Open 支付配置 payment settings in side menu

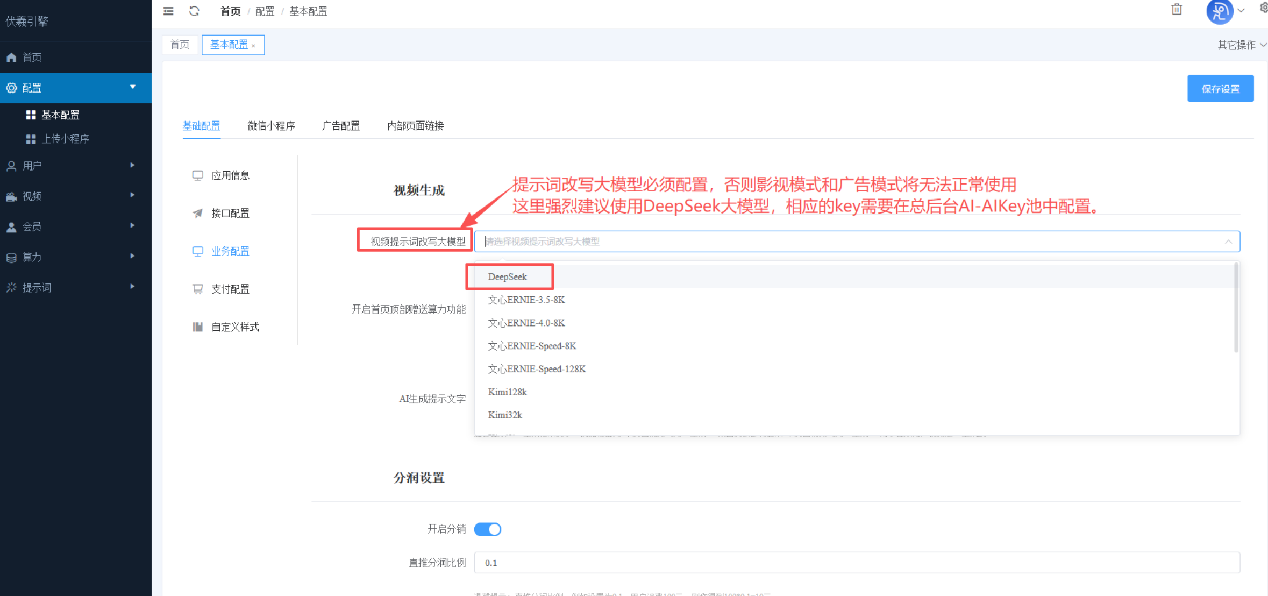point(230,289)
